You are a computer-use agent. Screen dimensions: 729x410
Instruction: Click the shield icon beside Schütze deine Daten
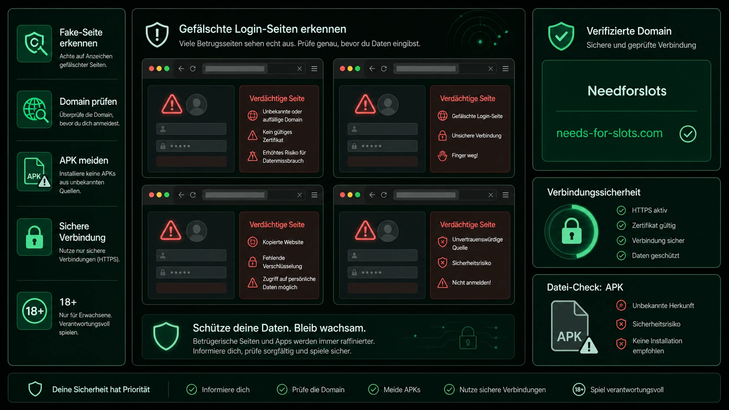(166, 336)
